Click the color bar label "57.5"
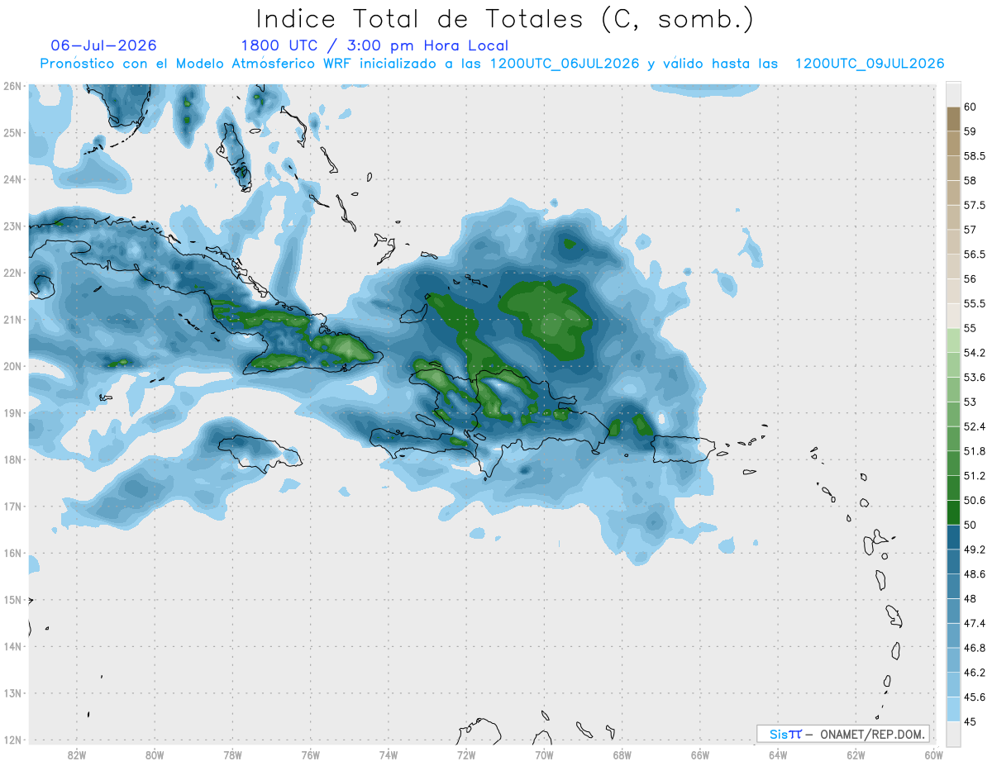This screenshot has height=766, width=992. click(x=975, y=205)
